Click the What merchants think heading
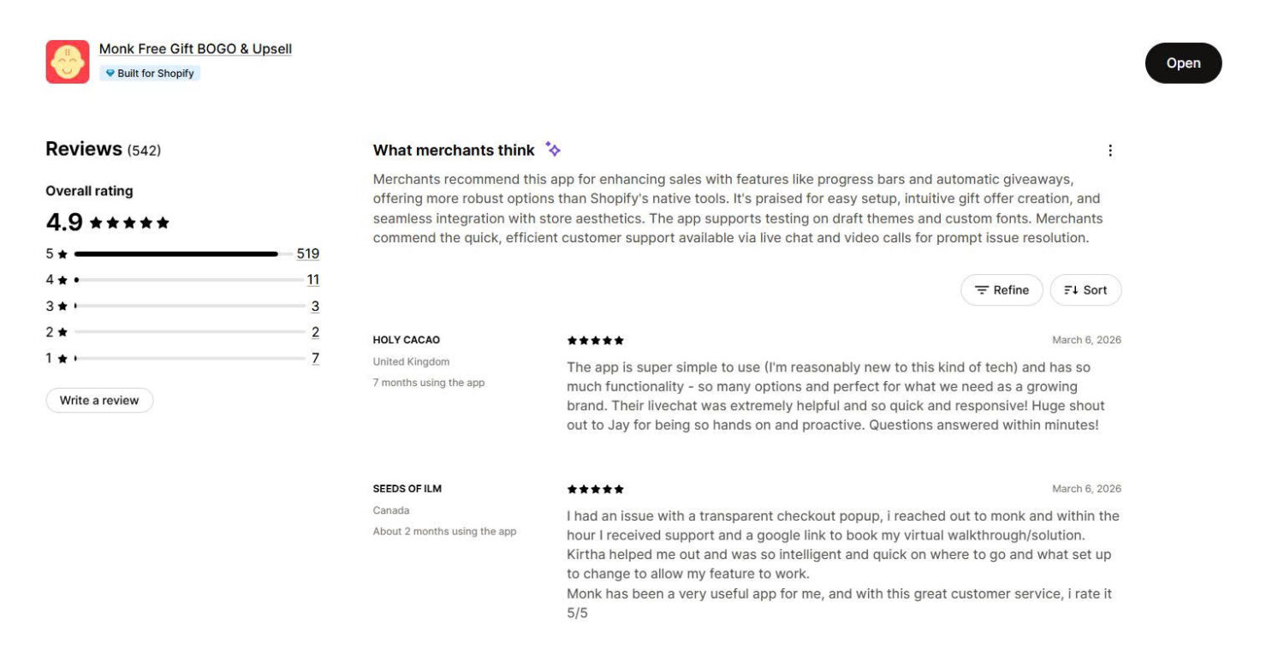Image resolution: width=1284 pixels, height=661 pixels. 453,150
